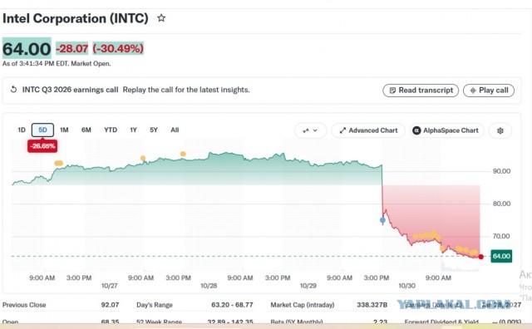Click the green 64.00 price label
Screen dimensions: 532x329
[x=501, y=256]
